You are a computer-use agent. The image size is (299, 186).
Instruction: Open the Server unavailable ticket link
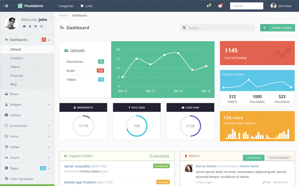(x=77, y=166)
